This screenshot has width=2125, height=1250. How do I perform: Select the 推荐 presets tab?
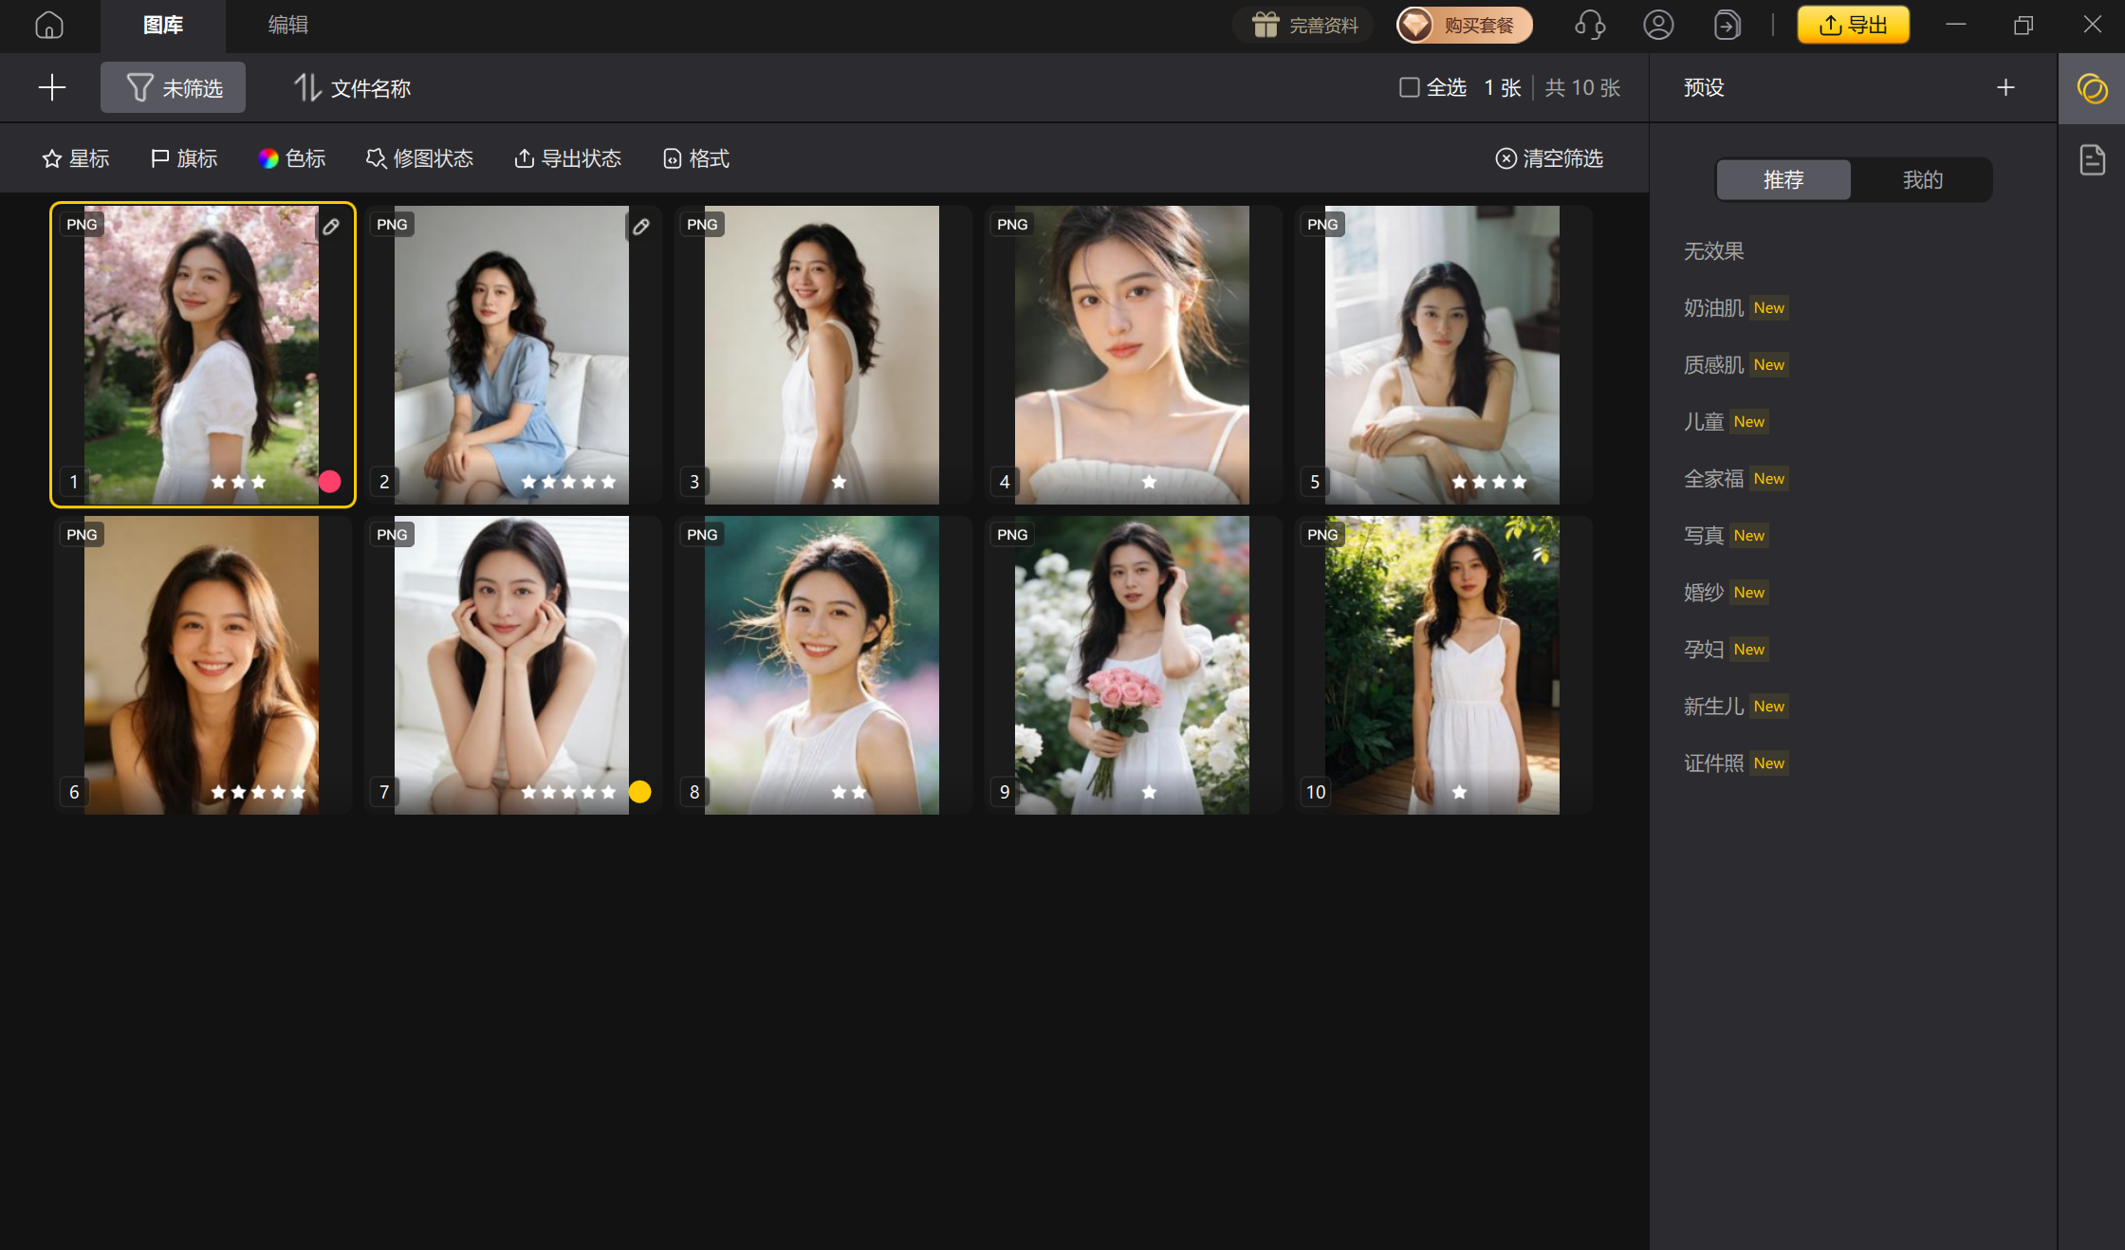[x=1783, y=180]
